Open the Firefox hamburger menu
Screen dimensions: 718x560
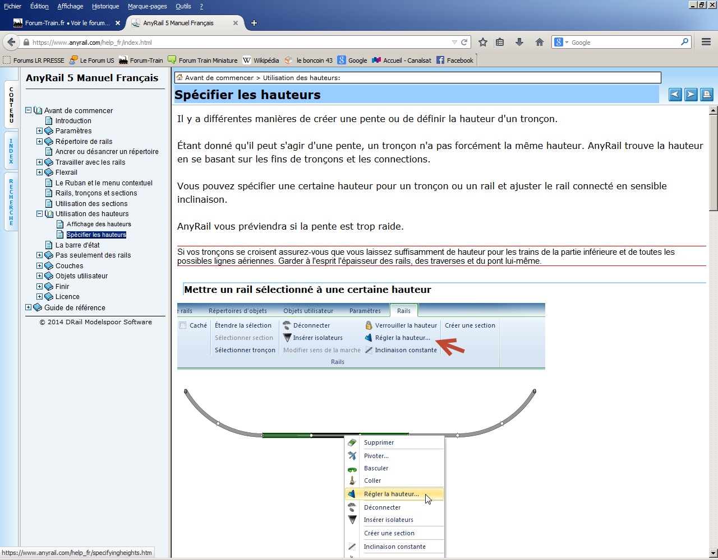click(x=706, y=42)
